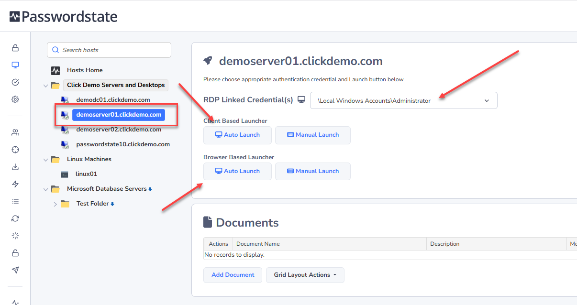
Task: Focus the Search hosts input field
Action: (109, 50)
